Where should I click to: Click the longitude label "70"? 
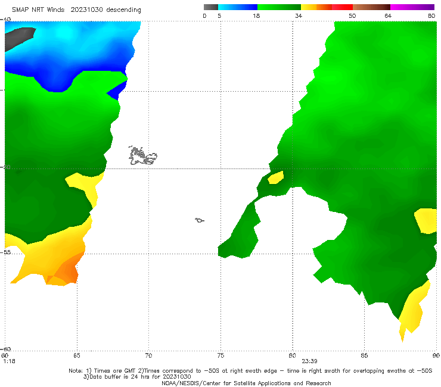(x=148, y=356)
